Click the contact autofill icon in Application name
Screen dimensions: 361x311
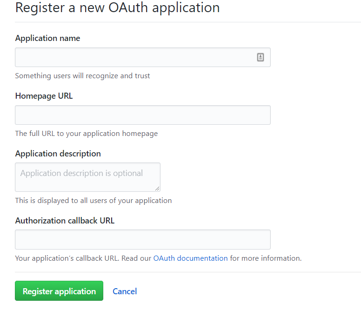coord(261,57)
